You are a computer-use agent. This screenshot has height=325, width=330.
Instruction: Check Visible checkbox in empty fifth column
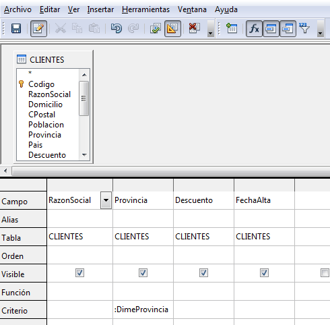click(325, 273)
